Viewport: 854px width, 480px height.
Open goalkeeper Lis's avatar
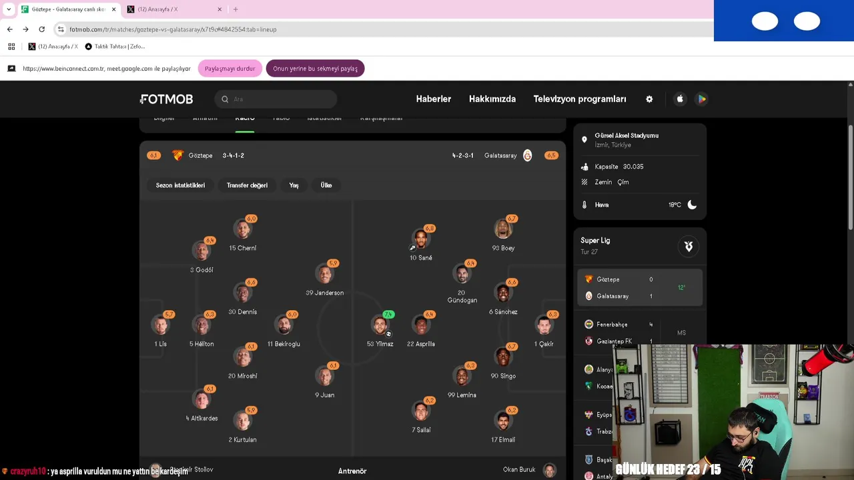click(x=160, y=325)
